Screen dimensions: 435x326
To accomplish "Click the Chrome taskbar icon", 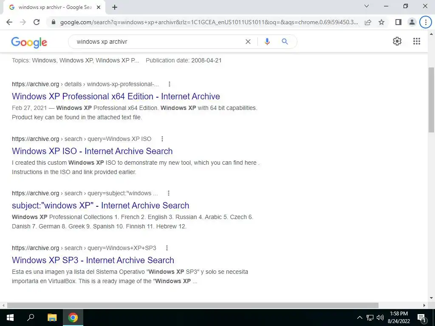I will pyautogui.click(x=73, y=318).
